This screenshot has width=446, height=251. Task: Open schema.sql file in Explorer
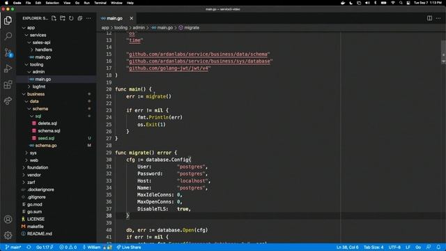pyautogui.click(x=49, y=131)
